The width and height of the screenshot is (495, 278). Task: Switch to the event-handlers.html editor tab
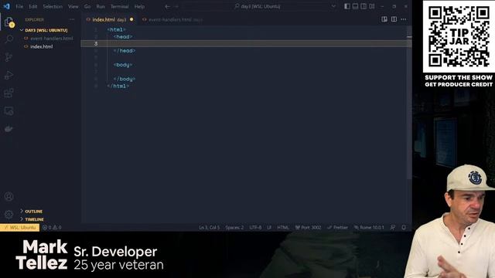point(172,19)
